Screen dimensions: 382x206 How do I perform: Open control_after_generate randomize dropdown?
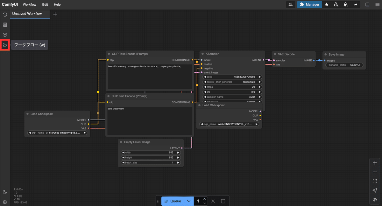[232, 82]
